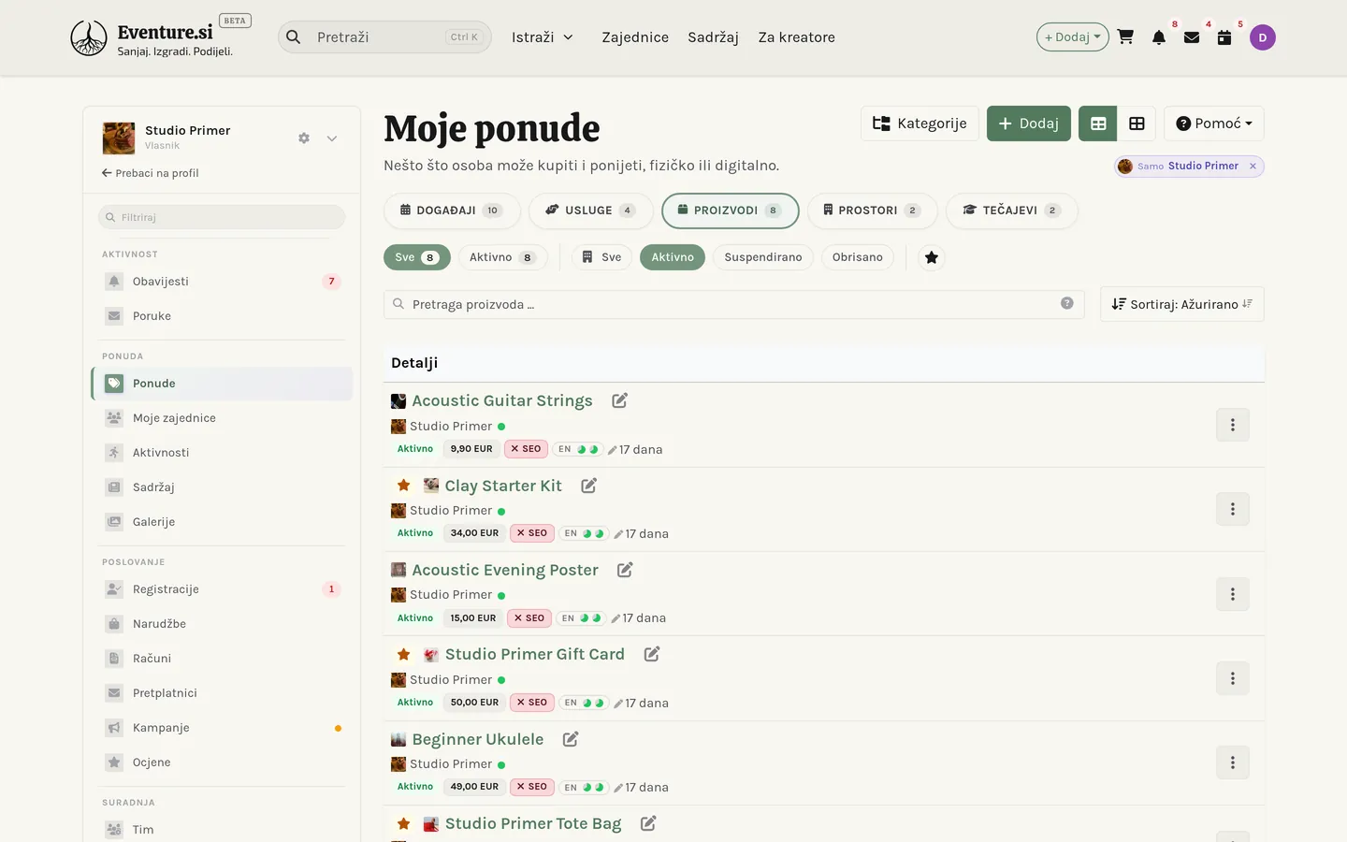The image size is (1347, 842).
Task: Open search help question mark icon
Action: (x=1066, y=303)
